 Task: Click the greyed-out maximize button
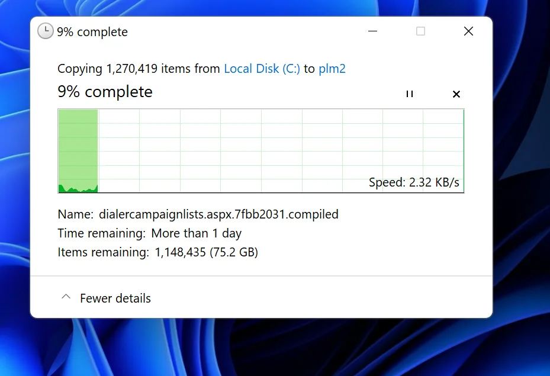(420, 31)
